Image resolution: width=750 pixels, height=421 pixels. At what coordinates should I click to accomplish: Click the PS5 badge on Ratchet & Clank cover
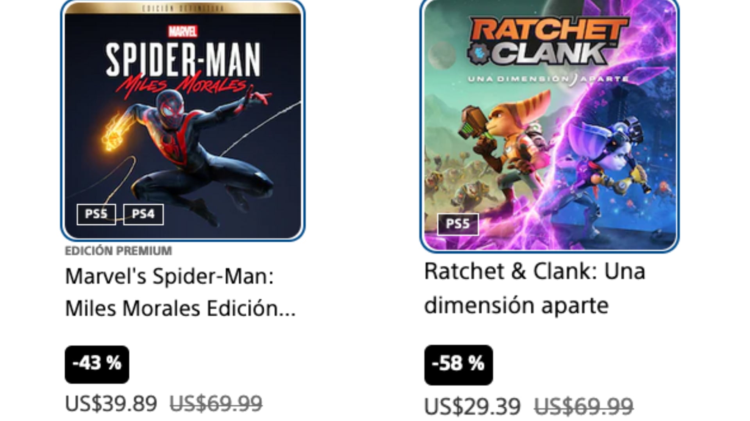click(x=458, y=224)
